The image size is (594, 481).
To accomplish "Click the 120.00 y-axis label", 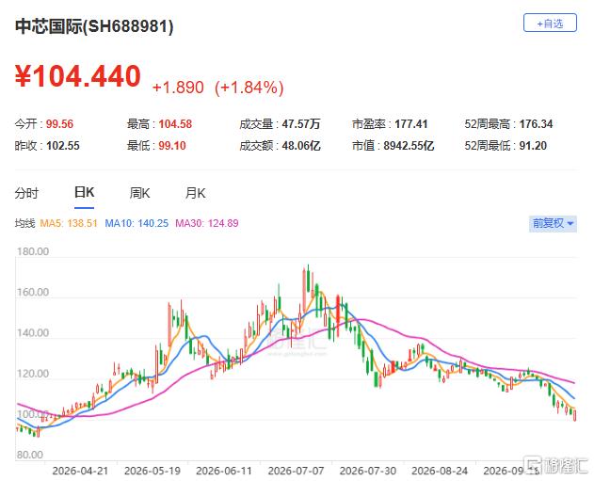I will 33,374.
